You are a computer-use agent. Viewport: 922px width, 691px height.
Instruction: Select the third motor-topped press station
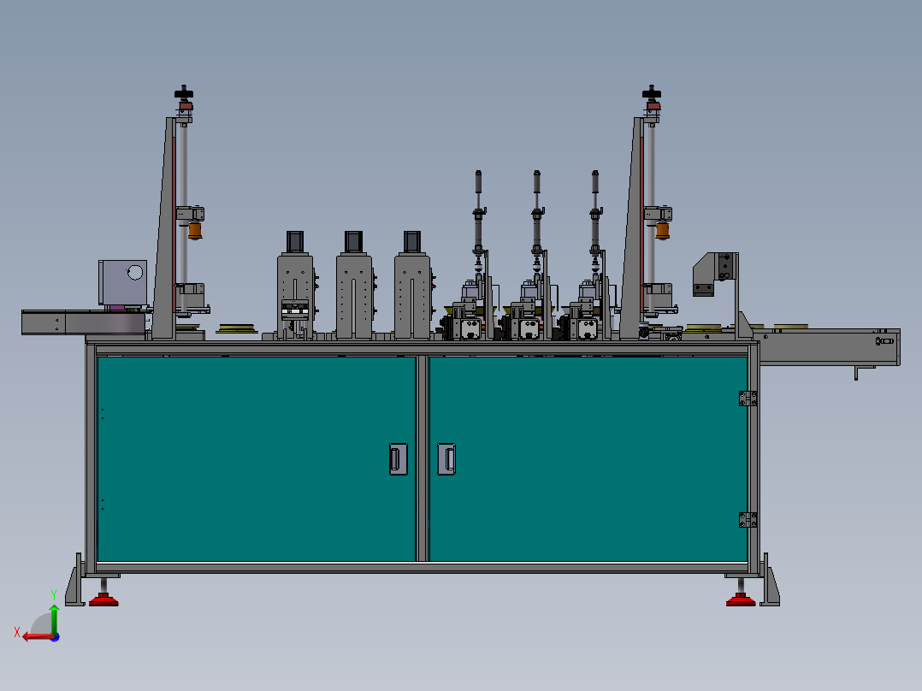(x=413, y=286)
